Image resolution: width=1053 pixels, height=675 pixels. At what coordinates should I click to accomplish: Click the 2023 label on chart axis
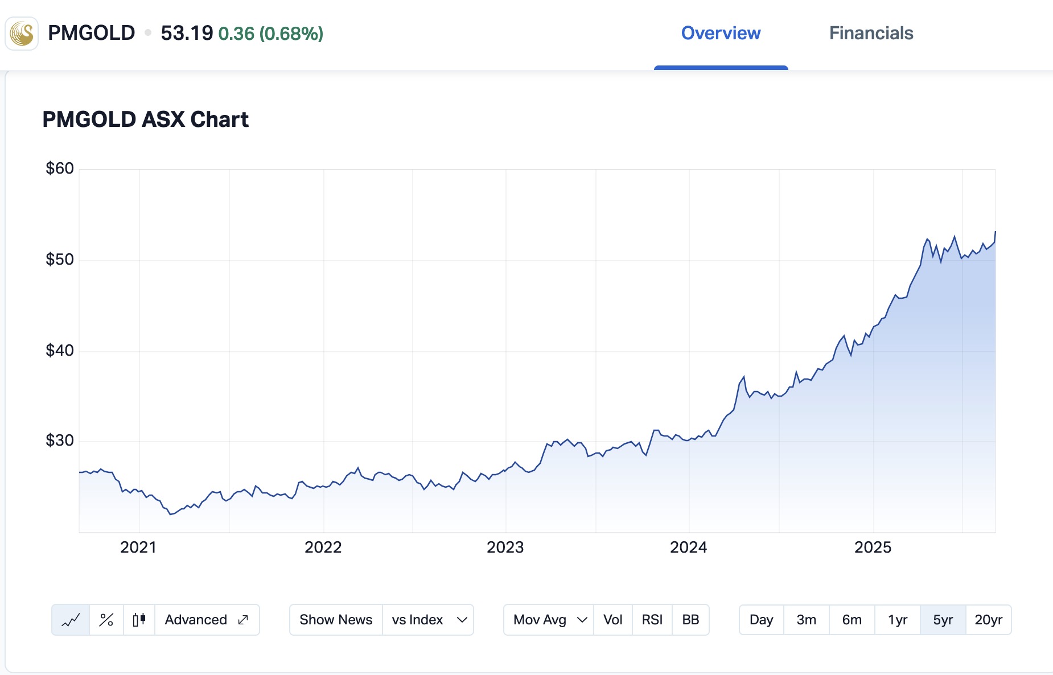click(x=505, y=548)
